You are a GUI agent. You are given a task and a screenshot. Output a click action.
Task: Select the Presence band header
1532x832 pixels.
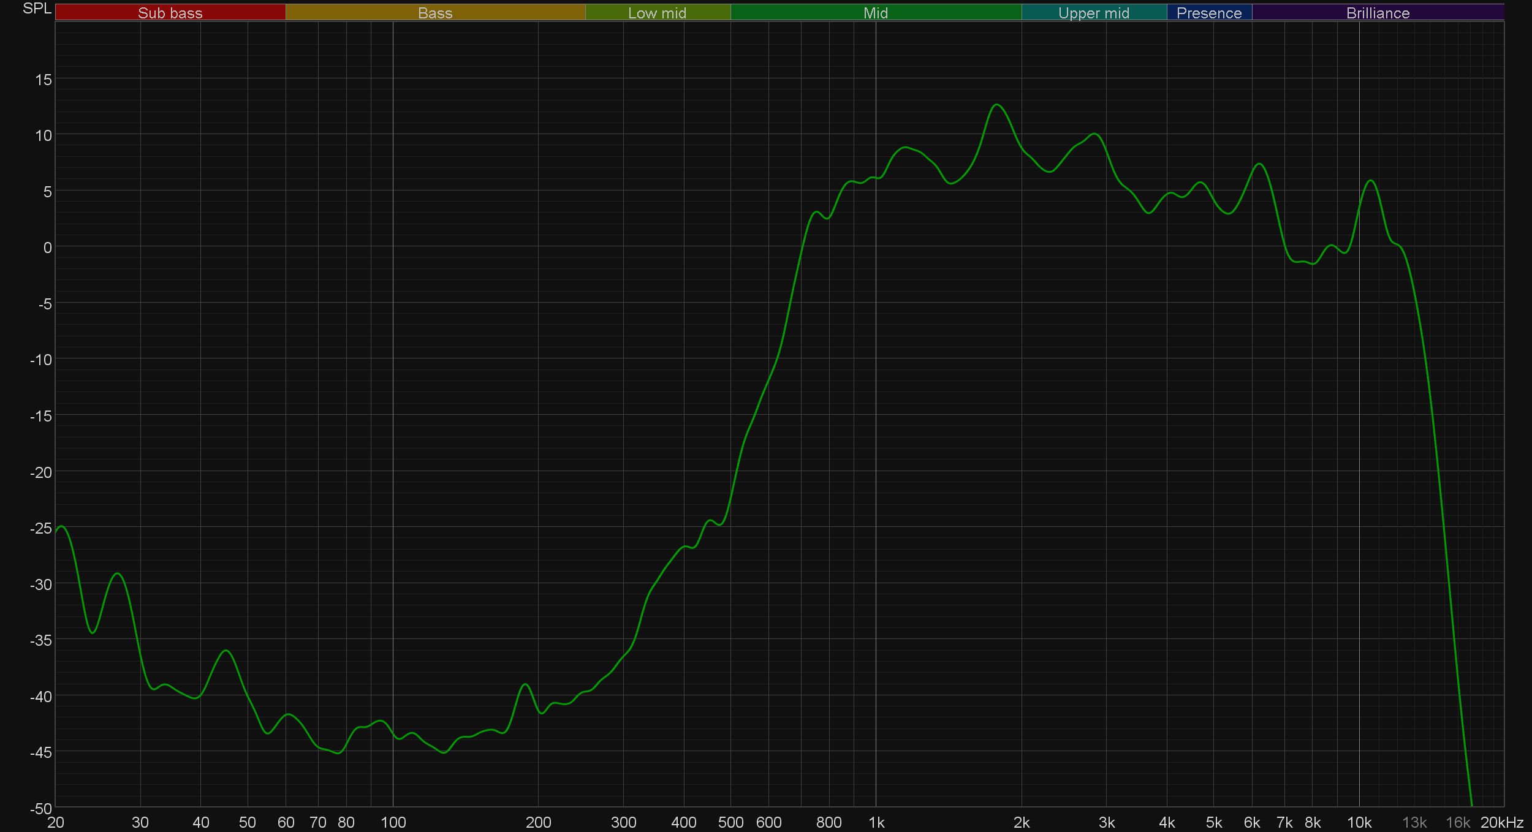1208,13
